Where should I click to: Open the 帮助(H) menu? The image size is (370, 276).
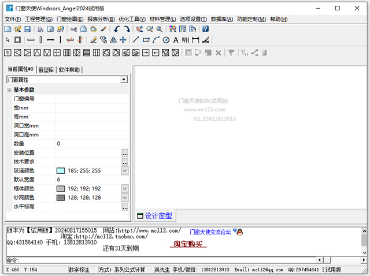pyautogui.click(x=279, y=19)
